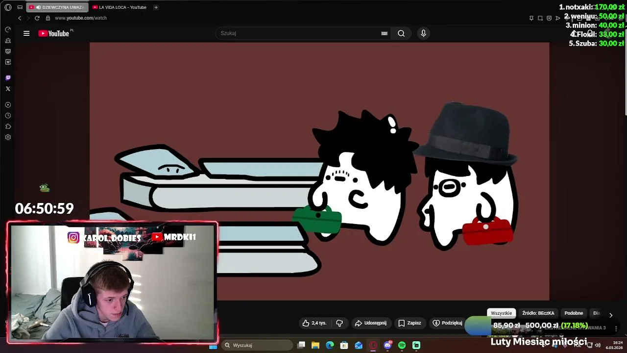Click the send arrow icon in address bar
This screenshot has height=353, width=627.
coord(557,18)
